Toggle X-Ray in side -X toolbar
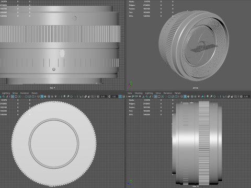This screenshot has width=251, height=188. point(229,96)
